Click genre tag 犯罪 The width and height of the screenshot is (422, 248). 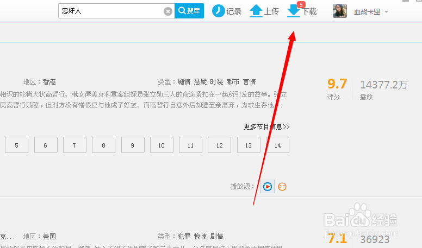184,237
